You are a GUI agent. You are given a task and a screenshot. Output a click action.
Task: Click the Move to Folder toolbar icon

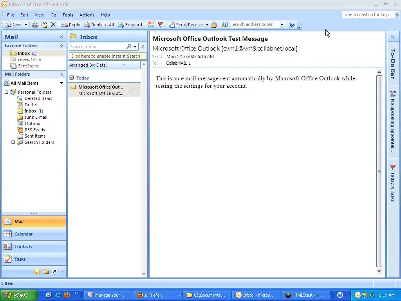[x=44, y=25]
